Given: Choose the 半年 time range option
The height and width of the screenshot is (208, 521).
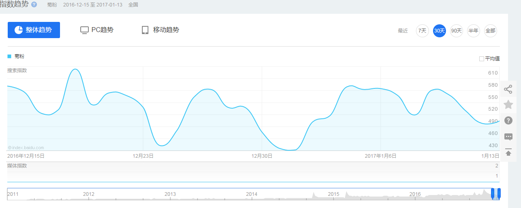Looking at the screenshot, I should (x=473, y=30).
